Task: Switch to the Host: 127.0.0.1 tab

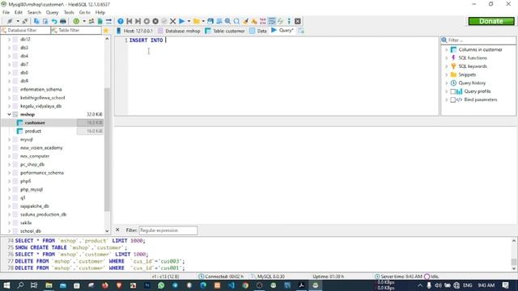Action: pyautogui.click(x=134, y=31)
